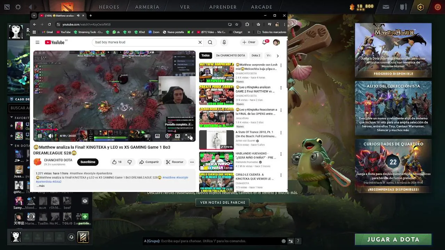The width and height of the screenshot is (445, 250).
Task: Open the ARMERÍA tab in Dota
Action: 147,7
